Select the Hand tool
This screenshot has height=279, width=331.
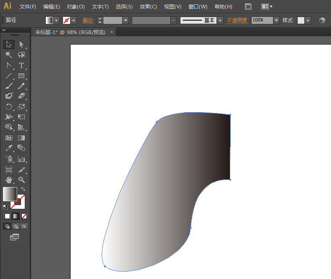click(9, 180)
